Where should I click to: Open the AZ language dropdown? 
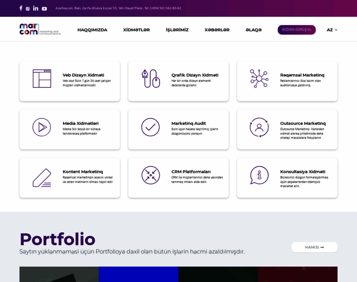(332, 30)
